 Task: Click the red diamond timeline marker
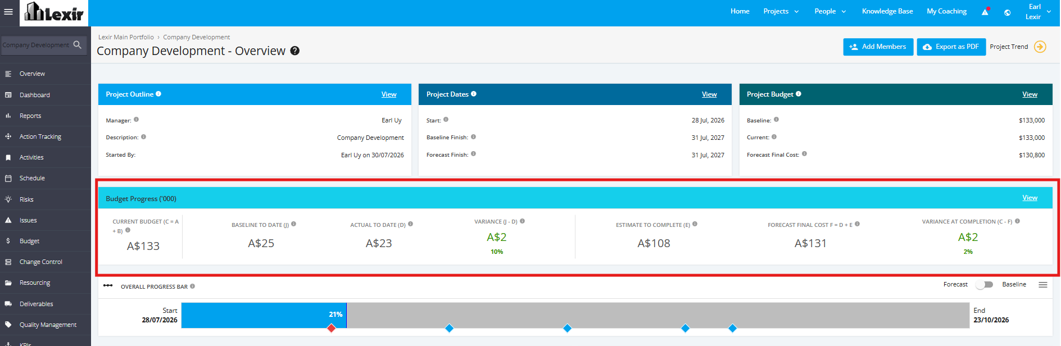tap(332, 328)
